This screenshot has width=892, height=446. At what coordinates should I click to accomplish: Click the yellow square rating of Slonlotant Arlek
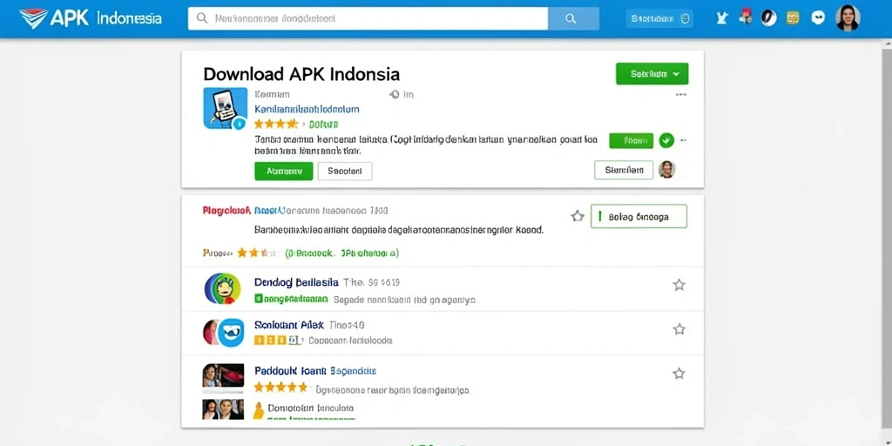point(277,341)
